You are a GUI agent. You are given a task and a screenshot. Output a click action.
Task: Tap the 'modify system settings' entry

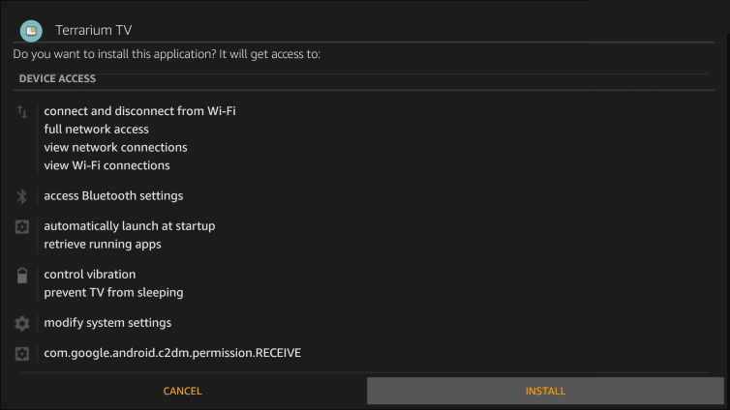(x=107, y=323)
